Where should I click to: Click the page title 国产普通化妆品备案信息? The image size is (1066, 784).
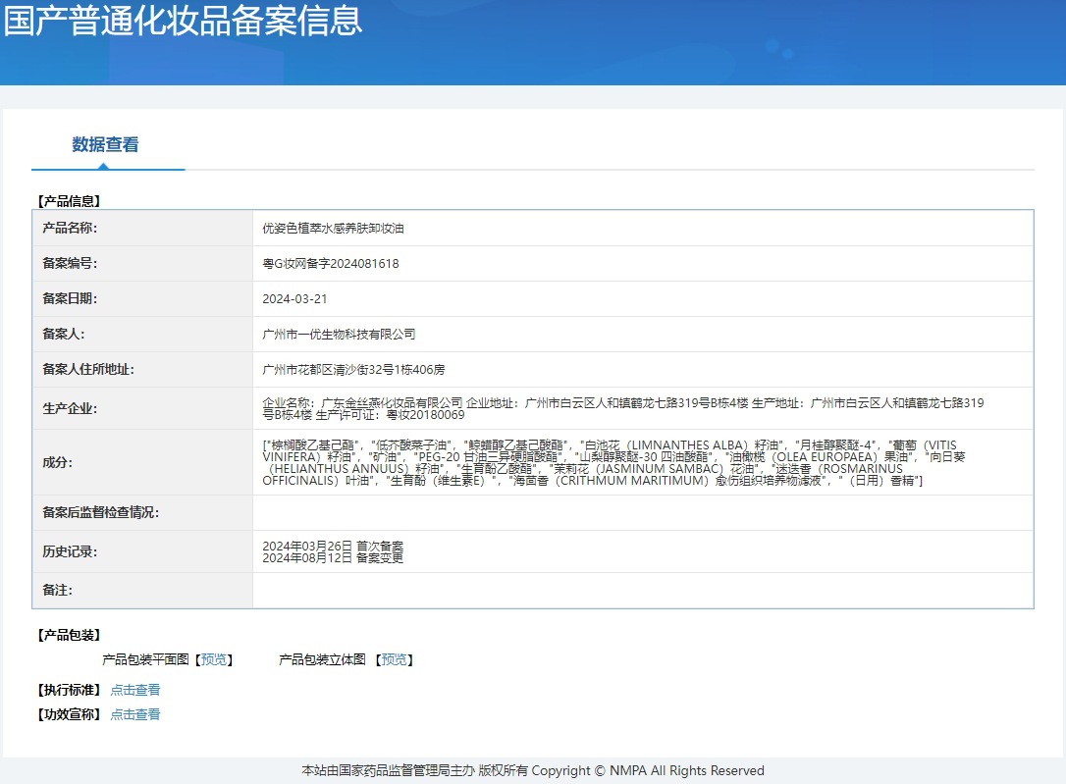point(183,21)
